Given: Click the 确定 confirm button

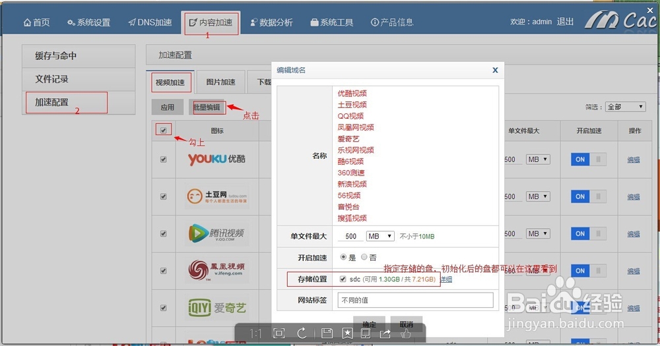Looking at the screenshot, I should click(x=369, y=324).
